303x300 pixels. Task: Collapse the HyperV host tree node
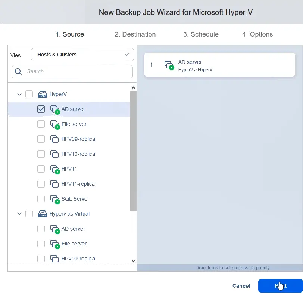click(19, 94)
